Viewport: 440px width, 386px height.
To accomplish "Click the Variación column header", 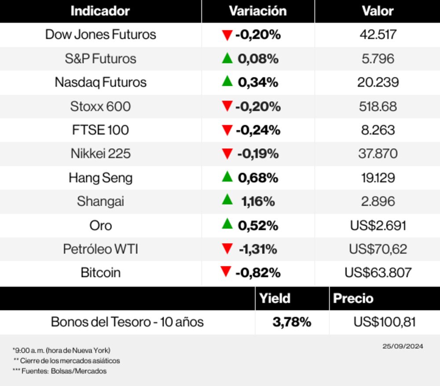I will 258,11.
